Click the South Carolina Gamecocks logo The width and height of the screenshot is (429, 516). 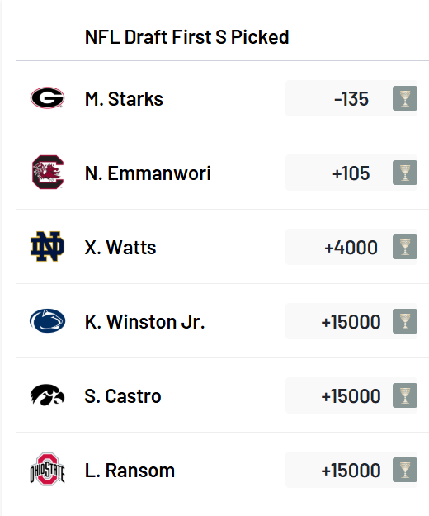pos(48,172)
